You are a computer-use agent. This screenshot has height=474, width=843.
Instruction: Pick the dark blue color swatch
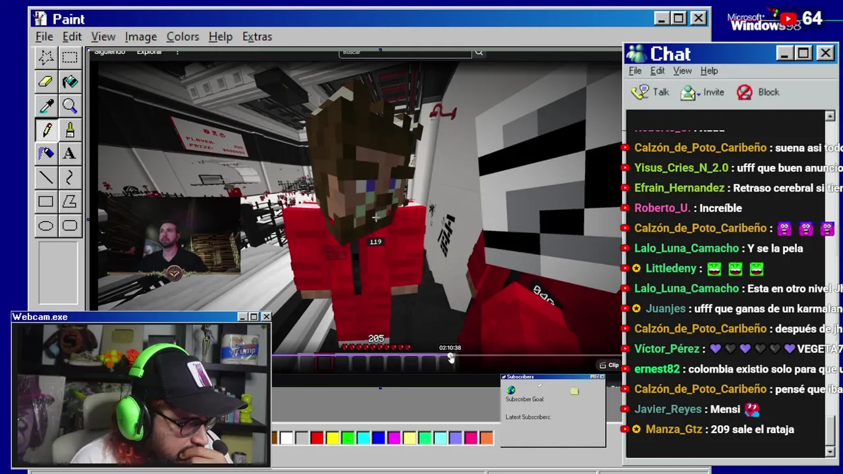click(x=379, y=438)
